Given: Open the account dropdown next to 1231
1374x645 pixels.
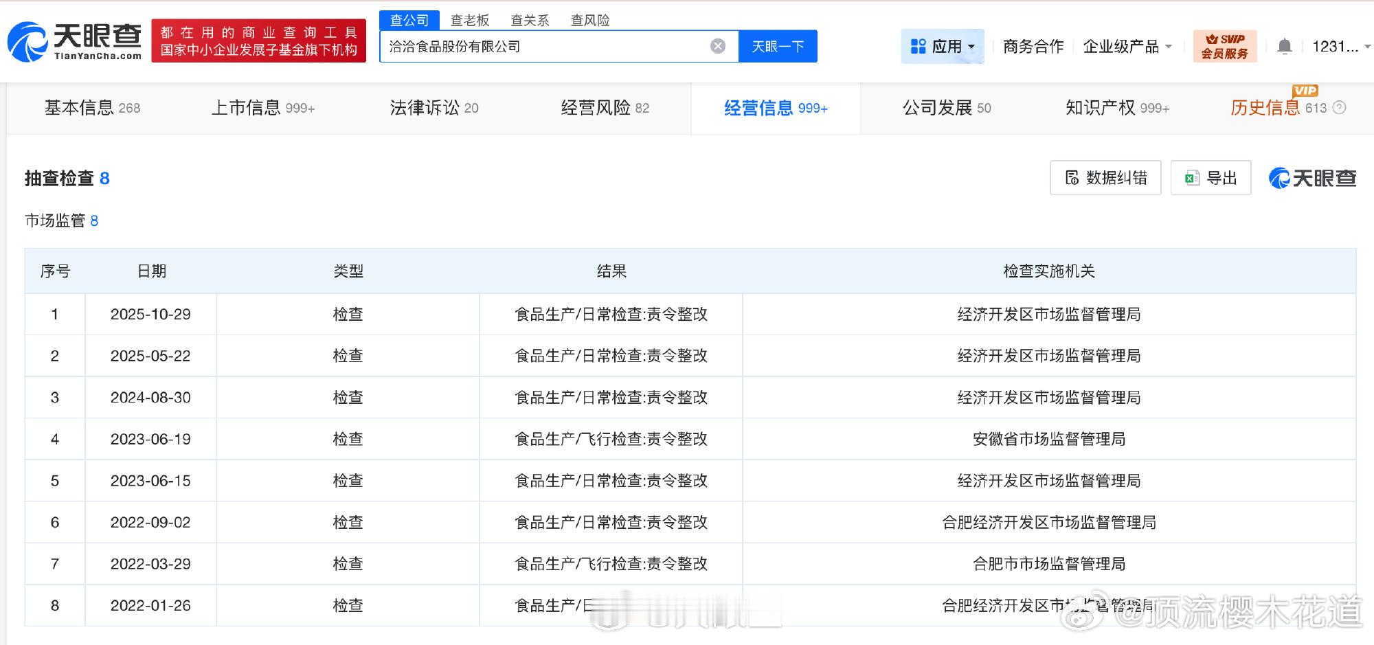Looking at the screenshot, I should click(1340, 46).
